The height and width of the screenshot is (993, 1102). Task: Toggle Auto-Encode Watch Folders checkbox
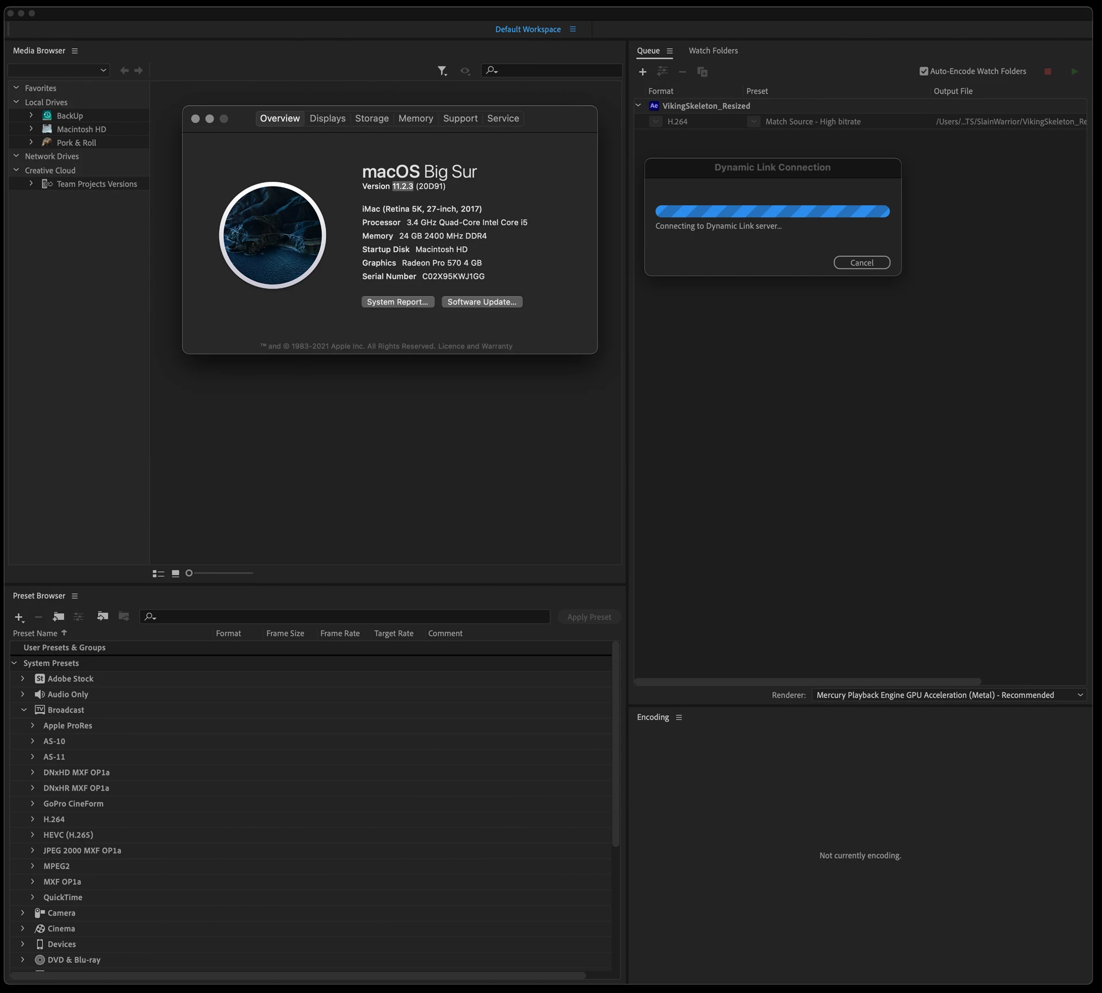click(x=923, y=71)
